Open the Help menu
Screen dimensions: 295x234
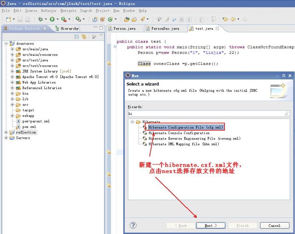point(143,11)
